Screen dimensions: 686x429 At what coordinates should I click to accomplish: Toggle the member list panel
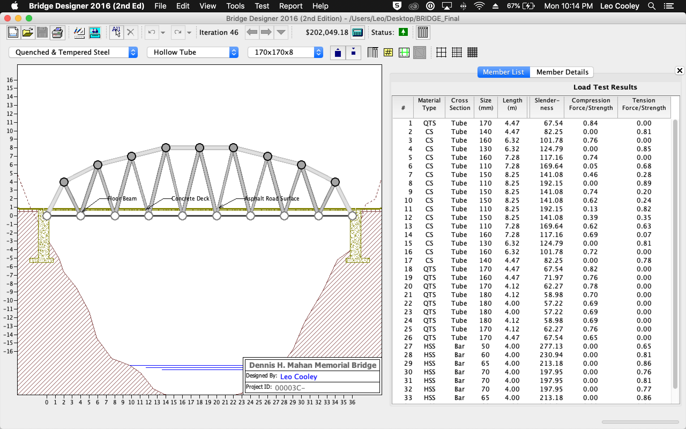(373, 53)
